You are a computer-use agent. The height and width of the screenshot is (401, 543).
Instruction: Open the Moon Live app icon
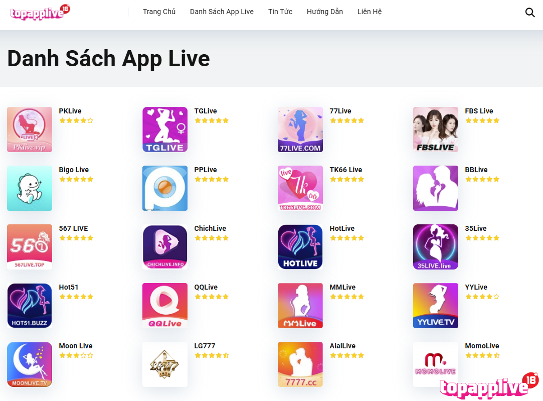click(x=30, y=364)
